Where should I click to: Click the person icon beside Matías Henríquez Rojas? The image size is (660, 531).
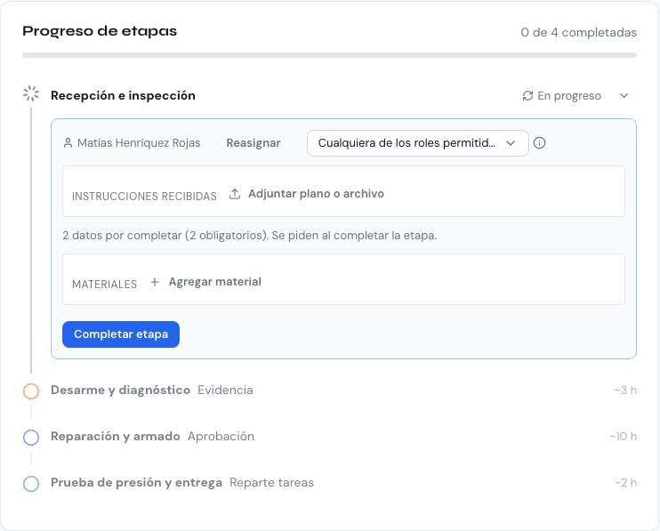point(68,143)
